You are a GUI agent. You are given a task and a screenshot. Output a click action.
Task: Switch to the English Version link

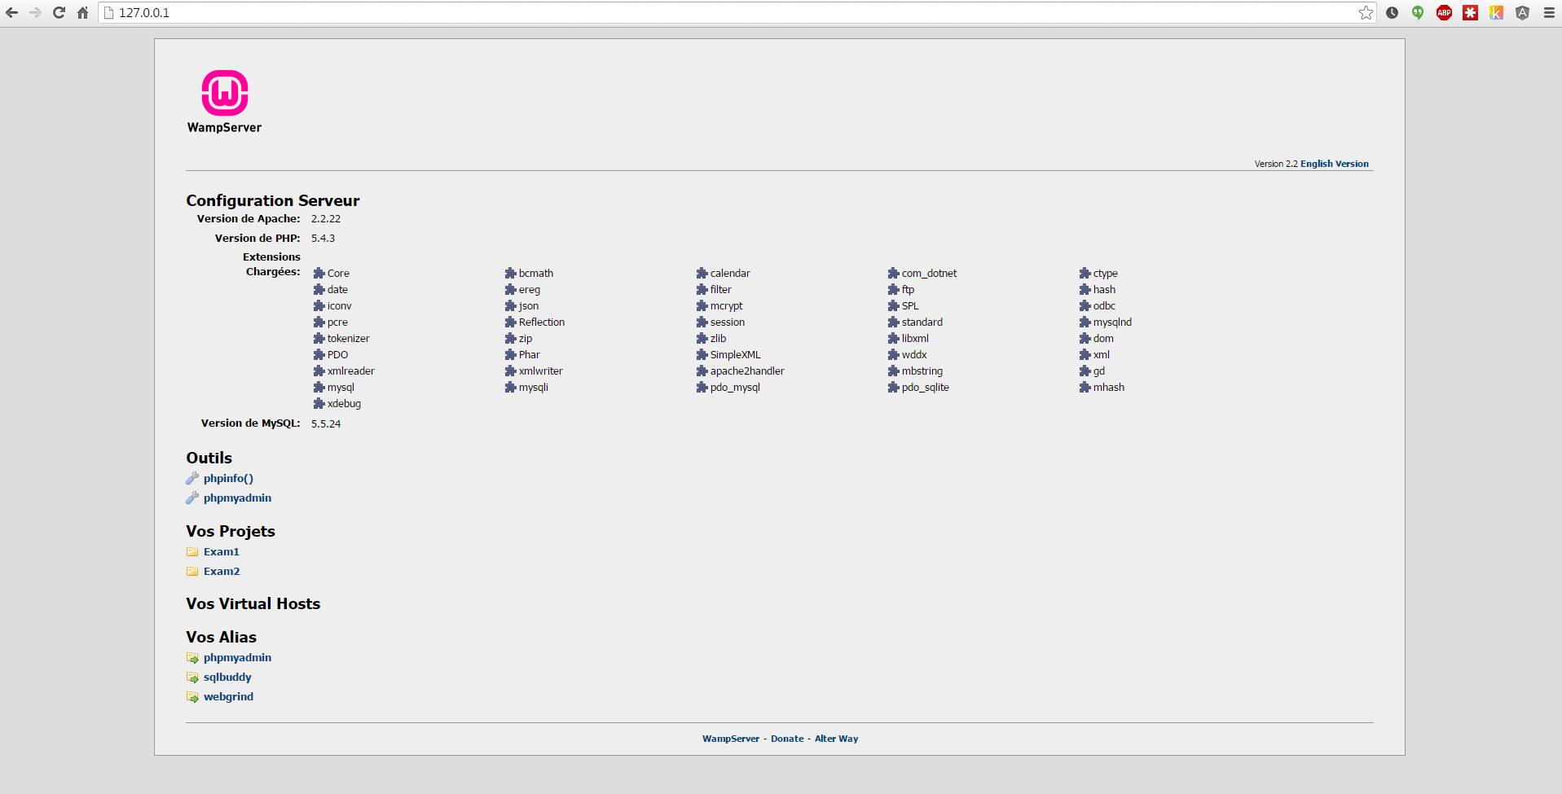[x=1335, y=164]
